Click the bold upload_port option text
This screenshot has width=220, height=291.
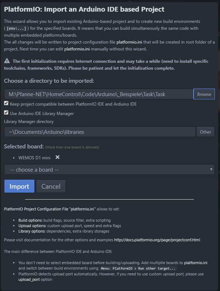click(30, 279)
